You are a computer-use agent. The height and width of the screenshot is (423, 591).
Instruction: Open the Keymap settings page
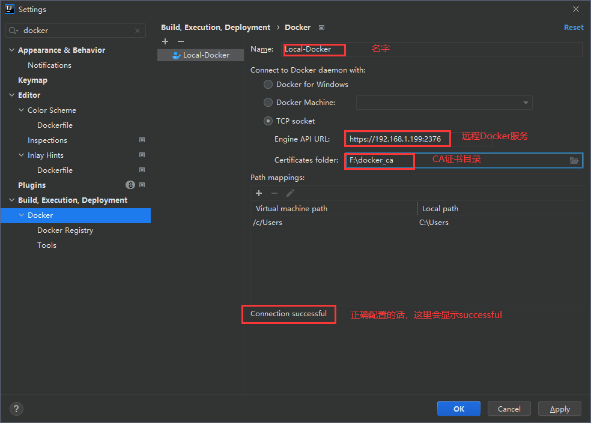33,80
